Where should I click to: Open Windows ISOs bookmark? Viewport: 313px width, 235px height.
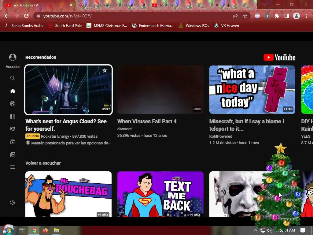coord(194,26)
